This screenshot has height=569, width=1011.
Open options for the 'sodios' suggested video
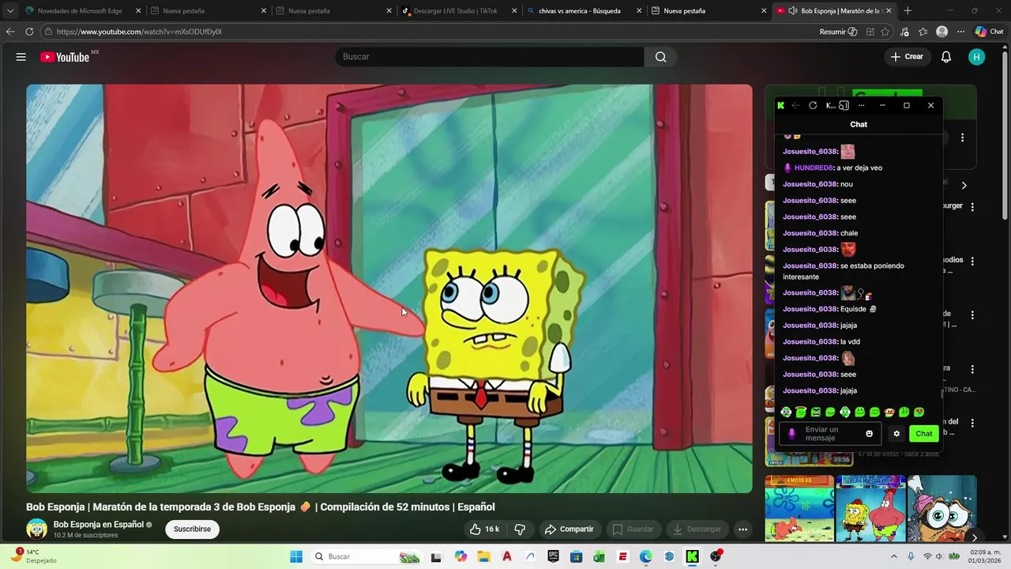click(972, 261)
